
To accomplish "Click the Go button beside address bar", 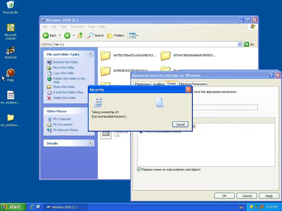I will click(249, 44).
